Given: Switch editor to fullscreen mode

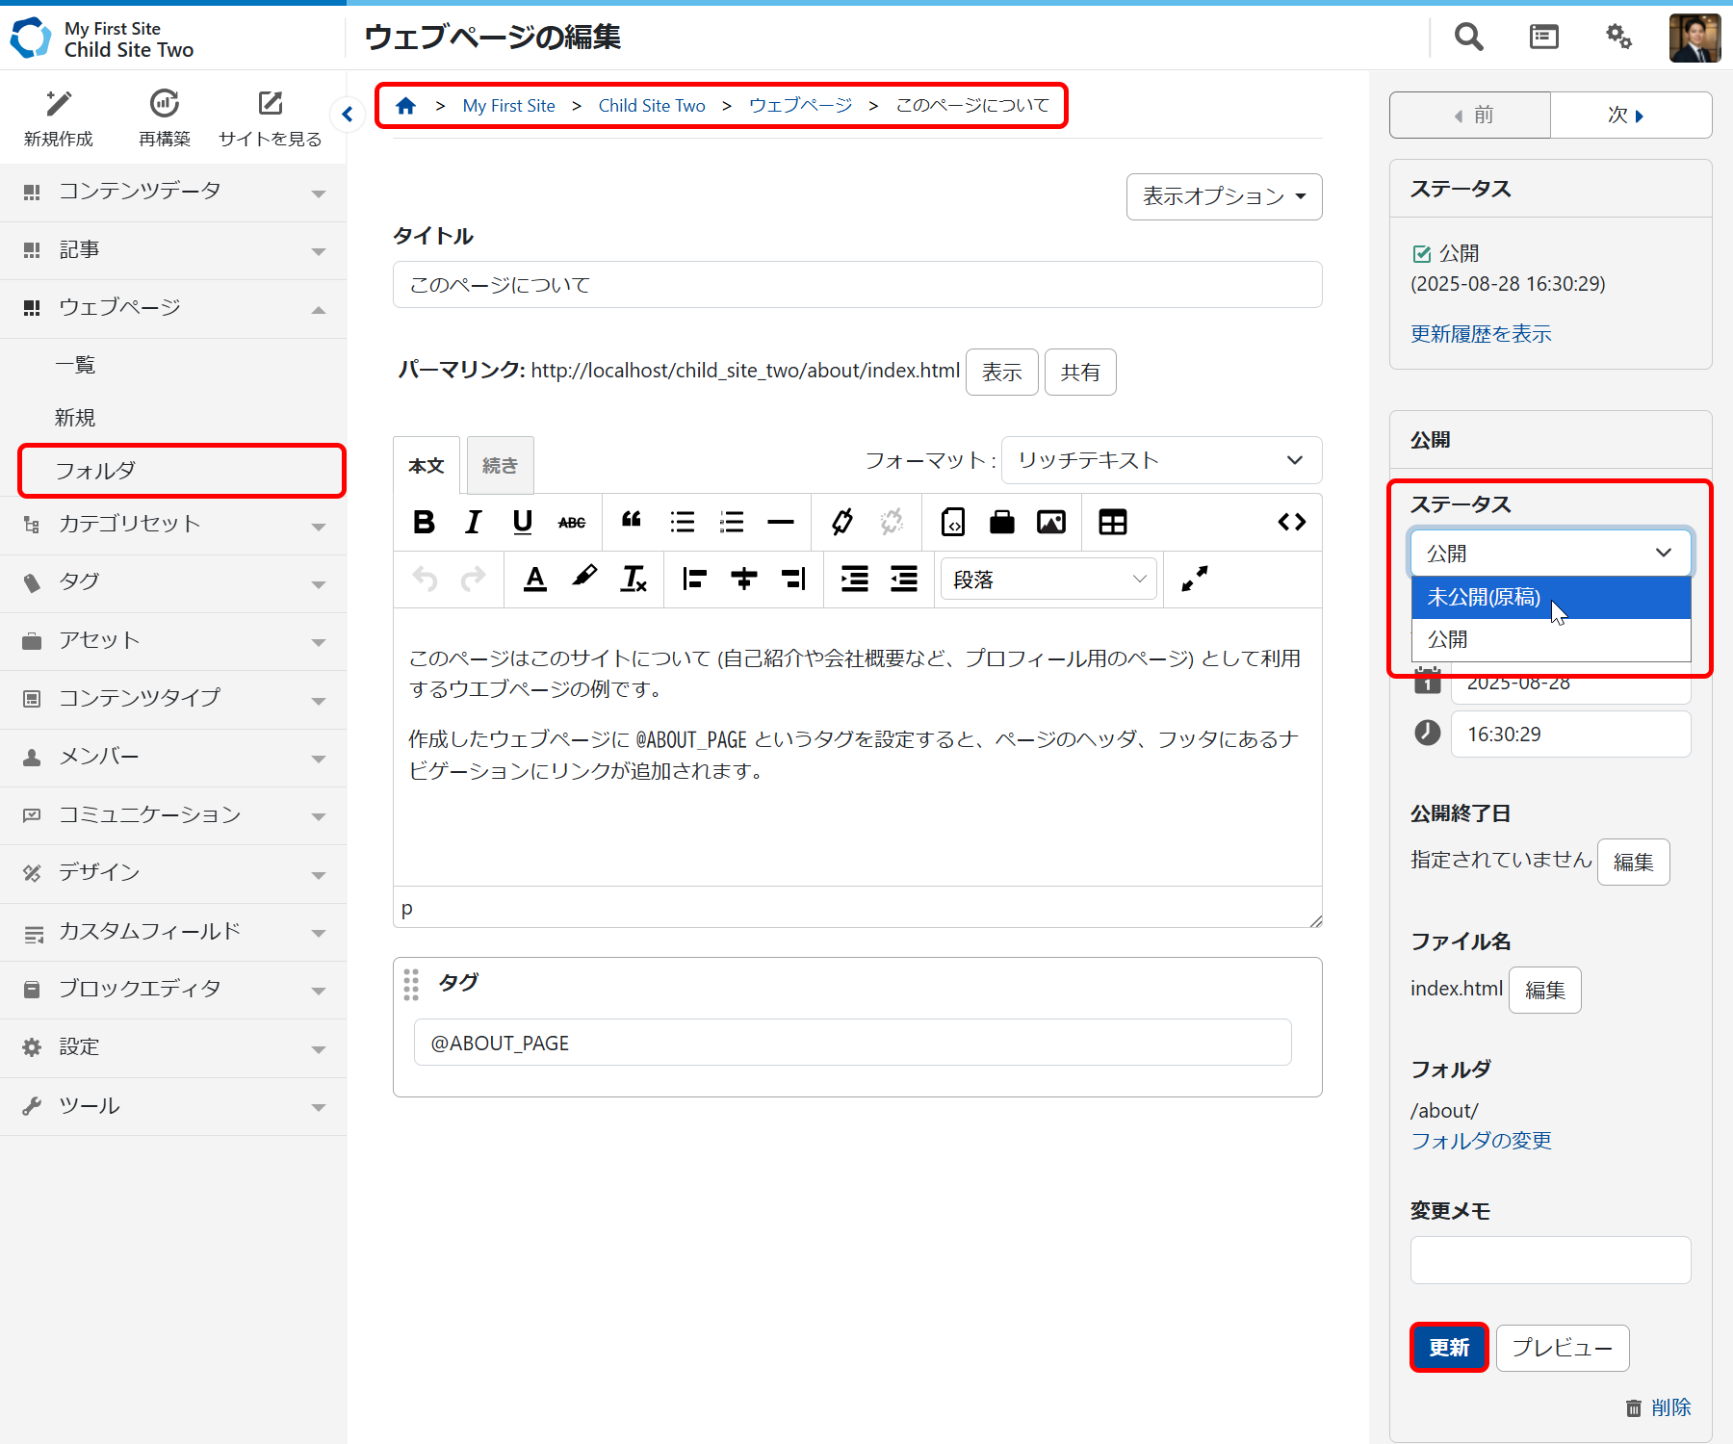Looking at the screenshot, I should tap(1194, 579).
